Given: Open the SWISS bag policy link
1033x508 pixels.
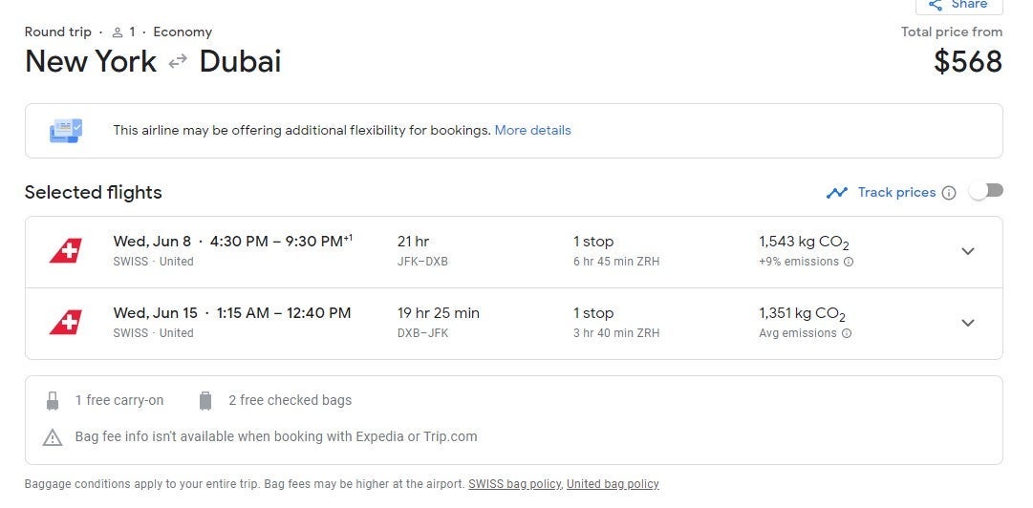Looking at the screenshot, I should coord(514,484).
